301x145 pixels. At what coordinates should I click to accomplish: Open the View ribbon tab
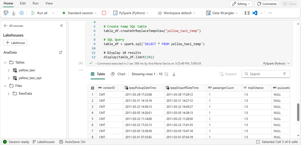tap(49, 3)
